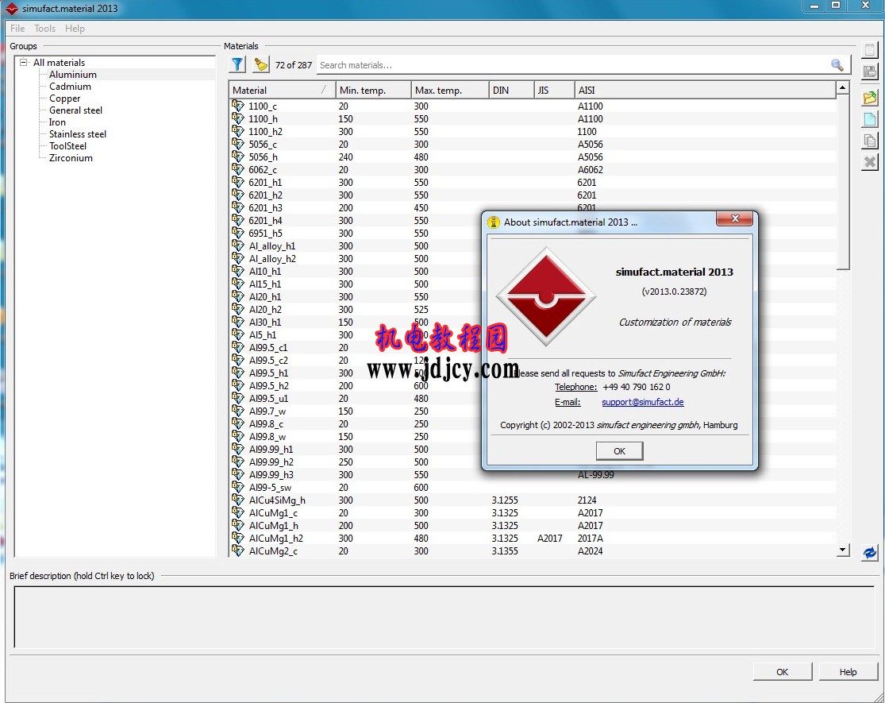Click the grey clipboard icon atop right toolbar
The image size is (885, 703).
click(870, 50)
